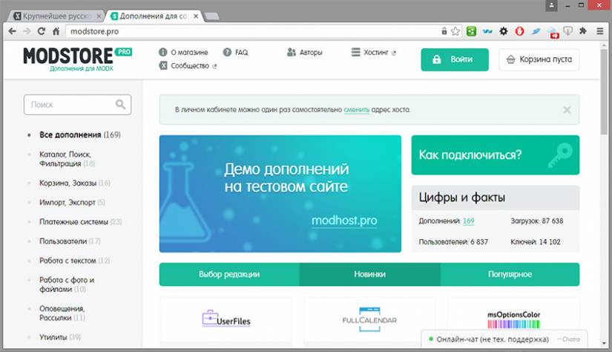612x352 pixels.
Task: Open the Авторы page
Action: 304,52
